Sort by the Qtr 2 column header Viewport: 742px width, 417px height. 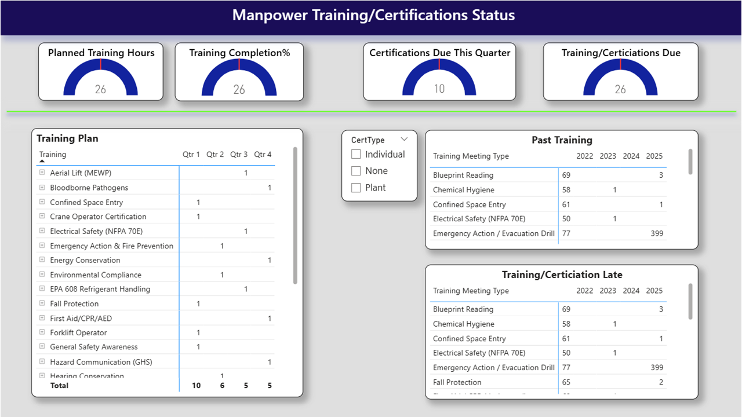coord(214,154)
